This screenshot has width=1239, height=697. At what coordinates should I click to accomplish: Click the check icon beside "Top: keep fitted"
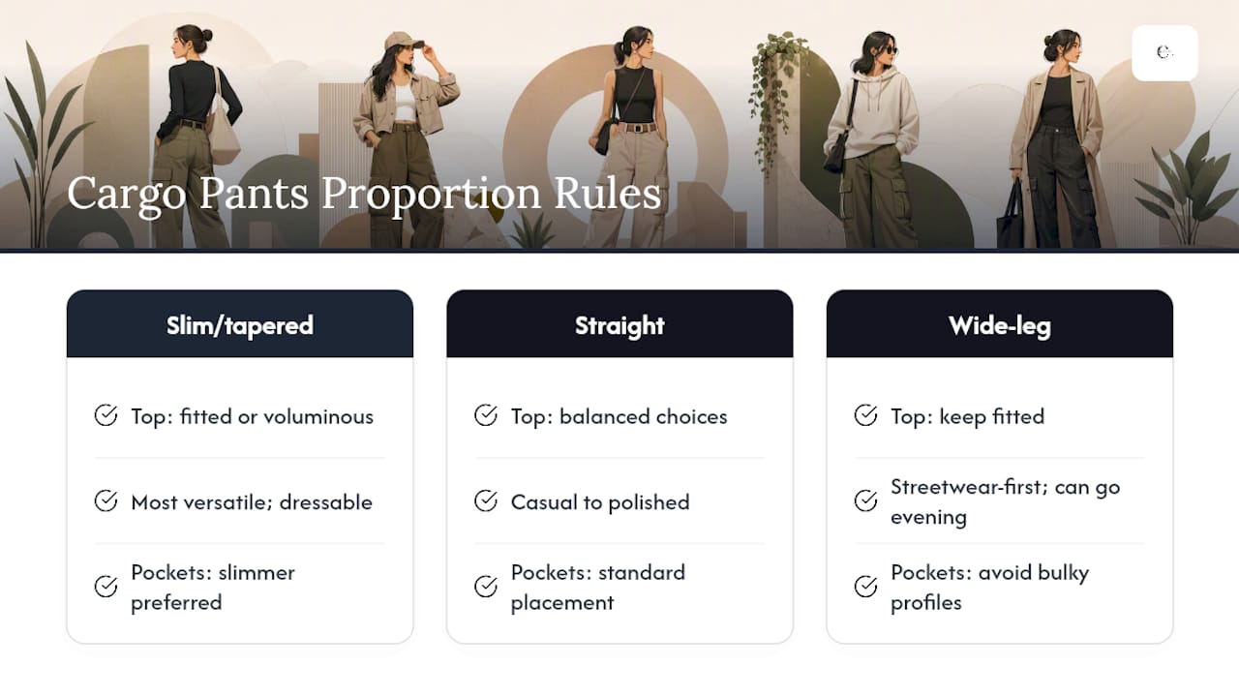tap(866, 415)
